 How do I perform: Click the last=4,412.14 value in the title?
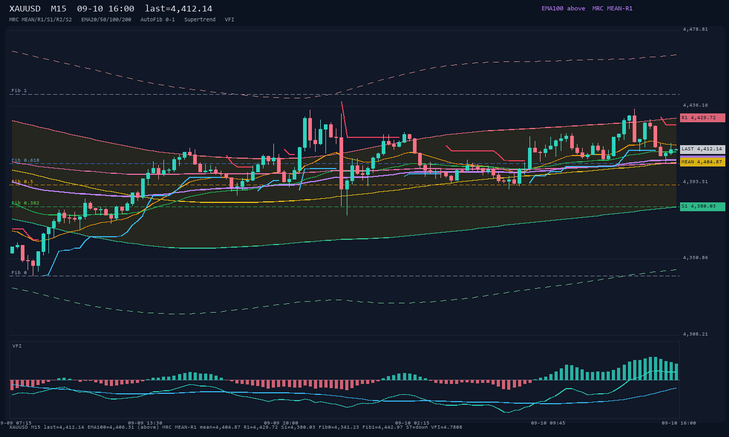179,8
